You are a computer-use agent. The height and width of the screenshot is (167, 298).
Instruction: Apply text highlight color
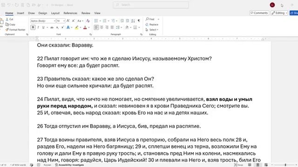[x=76, y=27]
